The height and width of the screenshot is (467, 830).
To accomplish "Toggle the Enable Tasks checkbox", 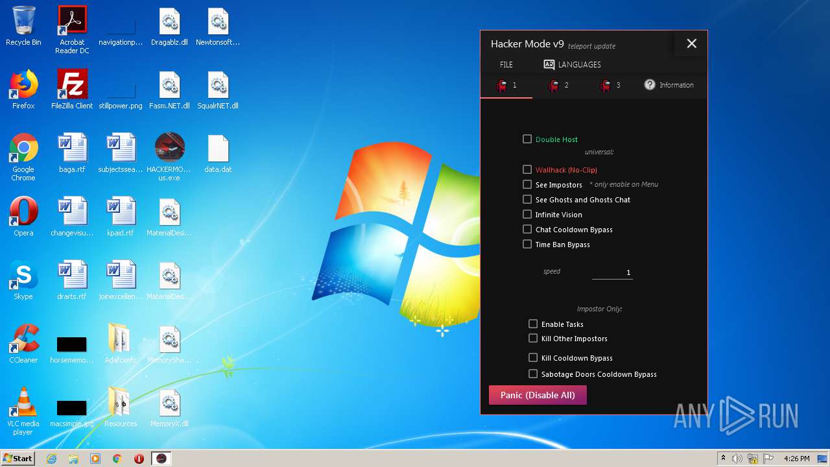I will [533, 324].
